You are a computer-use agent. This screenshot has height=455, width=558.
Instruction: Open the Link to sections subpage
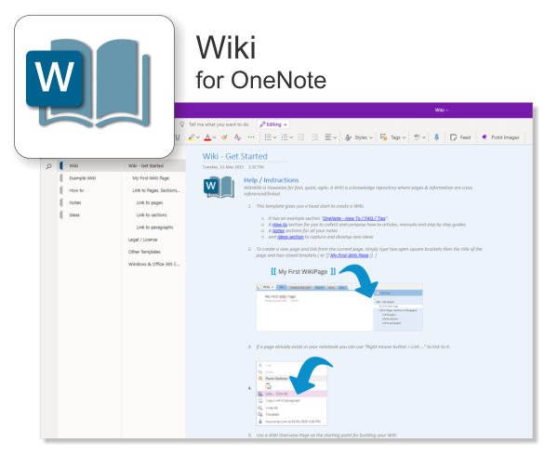[153, 214]
